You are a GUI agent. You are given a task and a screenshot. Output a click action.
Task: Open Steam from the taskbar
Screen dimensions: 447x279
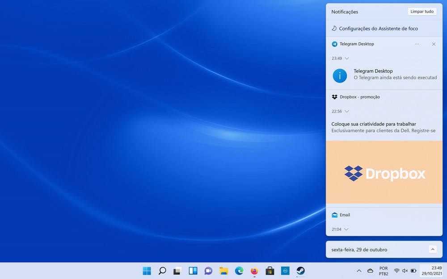(301, 271)
